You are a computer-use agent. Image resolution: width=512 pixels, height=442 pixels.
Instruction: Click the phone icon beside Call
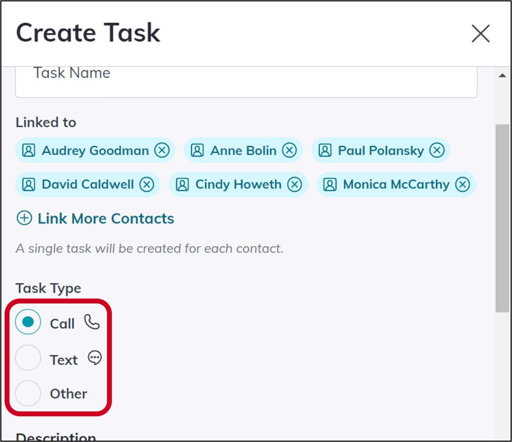point(92,322)
